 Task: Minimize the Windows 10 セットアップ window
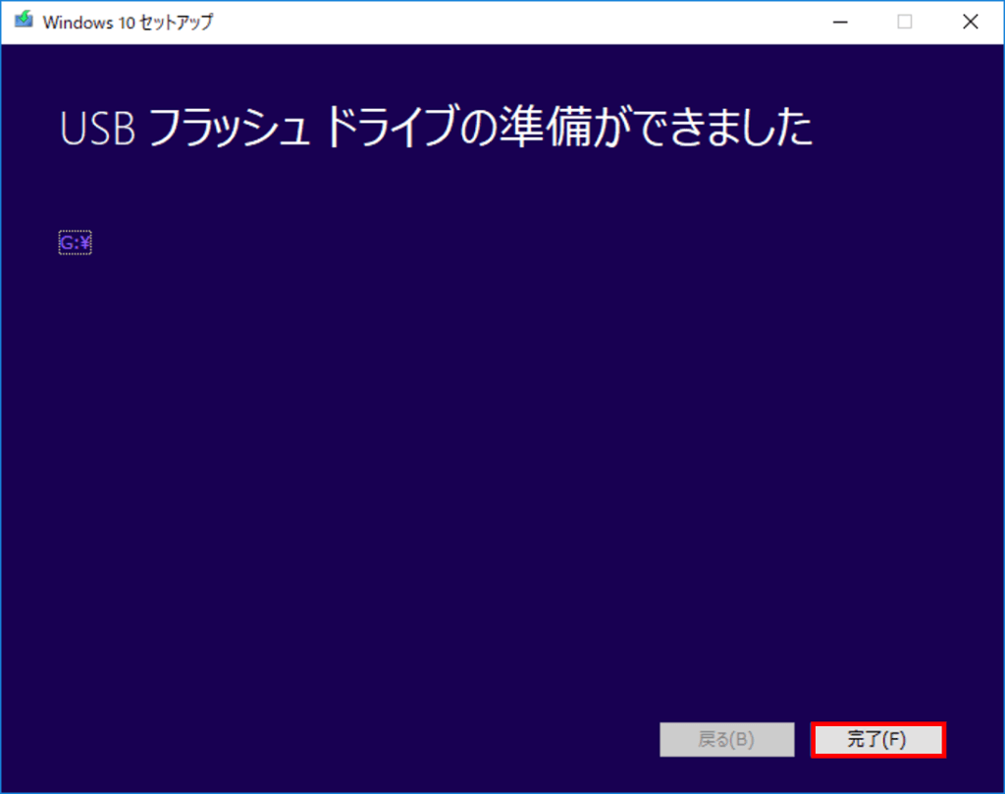click(x=840, y=22)
